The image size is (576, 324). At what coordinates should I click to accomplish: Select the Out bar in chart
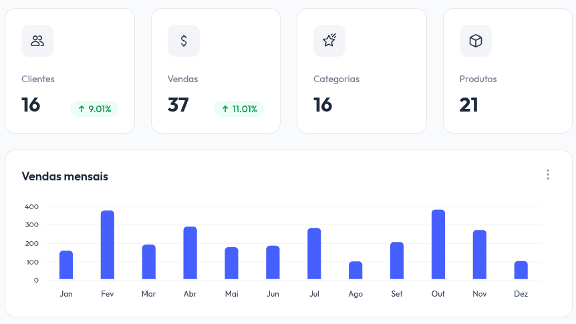tap(438, 245)
